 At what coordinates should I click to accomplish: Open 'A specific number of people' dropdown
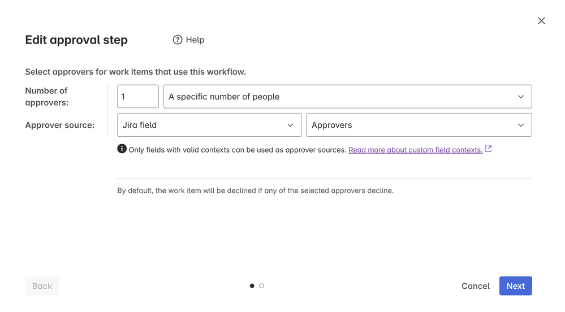click(347, 97)
